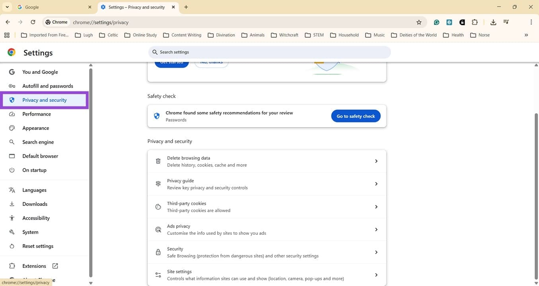Image resolution: width=539 pixels, height=286 pixels.
Task: Click the lock icon next to Security
Action: [x=158, y=252]
